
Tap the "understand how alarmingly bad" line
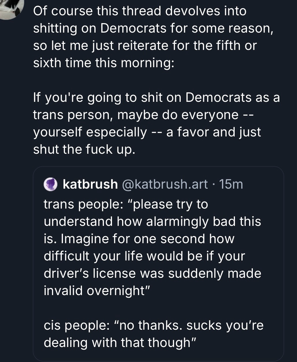(x=152, y=222)
